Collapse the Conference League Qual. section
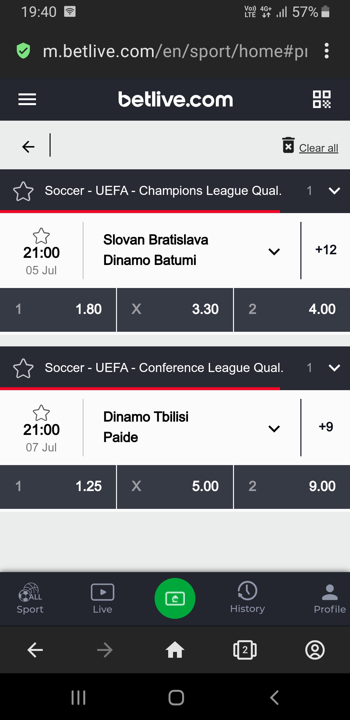Viewport: 350px width, 720px height. (334, 368)
